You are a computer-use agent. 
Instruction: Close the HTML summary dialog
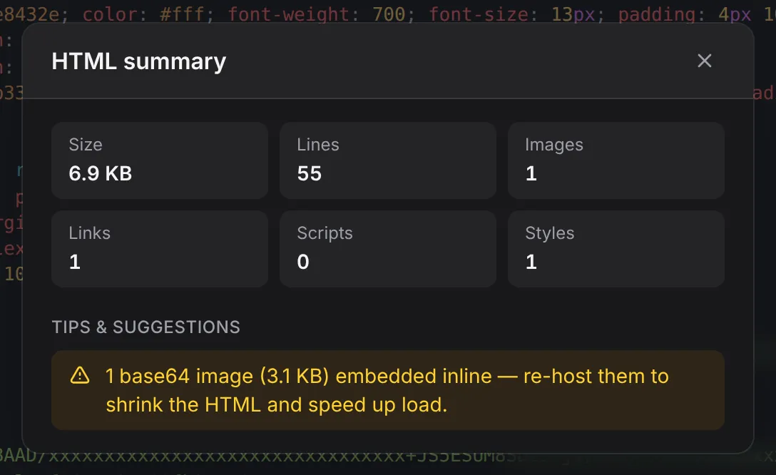click(704, 61)
